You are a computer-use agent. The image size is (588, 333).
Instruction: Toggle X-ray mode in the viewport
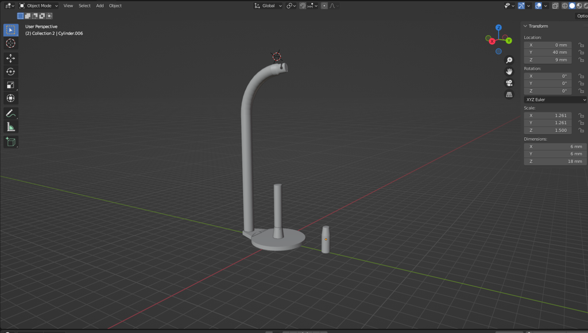tap(555, 5)
